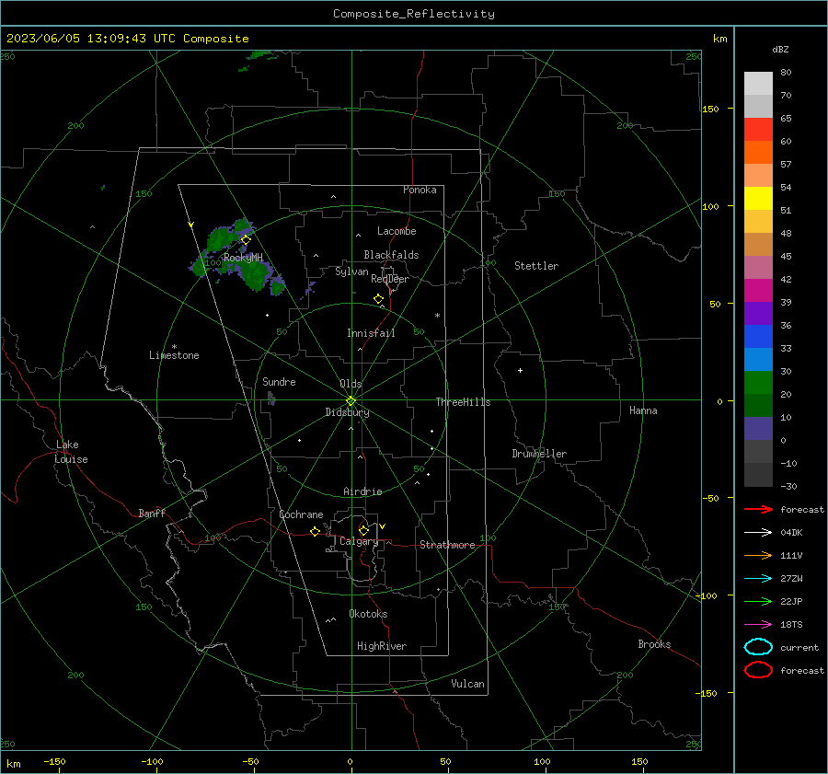
Task: Click the Brooks label
Action: (654, 644)
